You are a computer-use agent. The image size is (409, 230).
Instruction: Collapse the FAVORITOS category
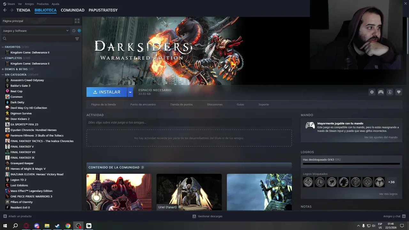[x=3, y=47]
